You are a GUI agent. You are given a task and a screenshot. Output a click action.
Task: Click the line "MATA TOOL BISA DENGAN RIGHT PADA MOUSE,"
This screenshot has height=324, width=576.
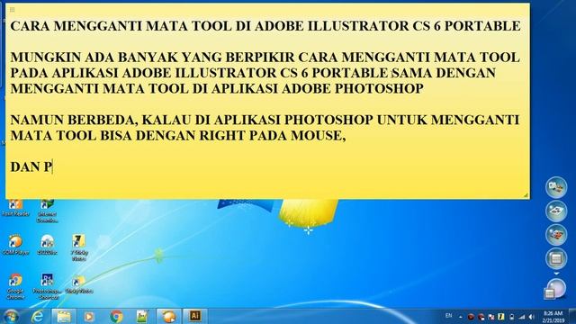[x=178, y=136]
